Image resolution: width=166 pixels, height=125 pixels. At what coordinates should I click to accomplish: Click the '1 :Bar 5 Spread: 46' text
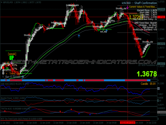pos(13,77)
